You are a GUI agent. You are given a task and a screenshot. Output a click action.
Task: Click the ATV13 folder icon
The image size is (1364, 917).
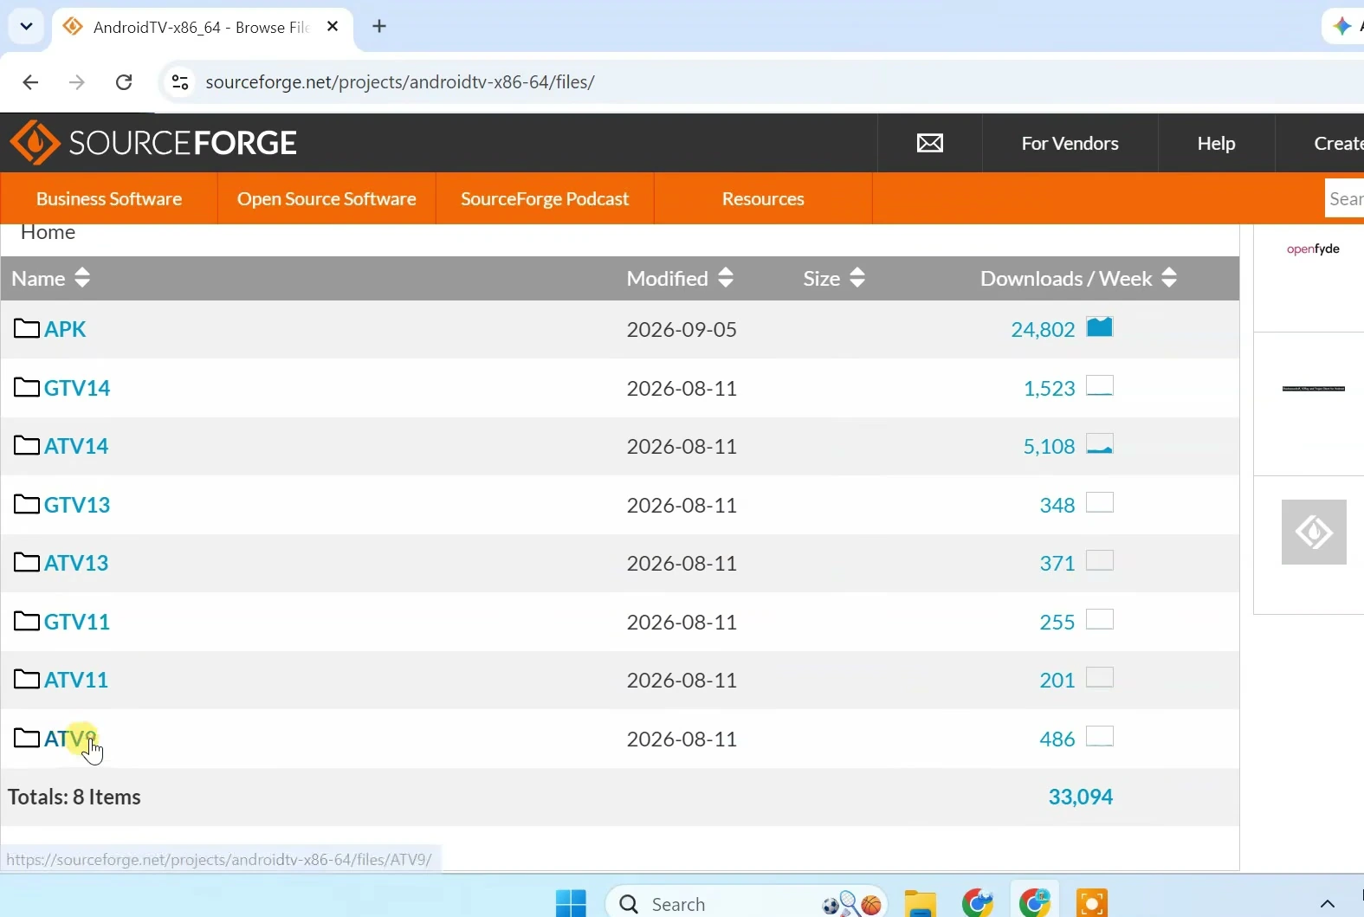(27, 563)
